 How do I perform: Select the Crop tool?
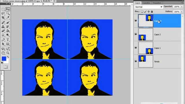coord(3,18)
